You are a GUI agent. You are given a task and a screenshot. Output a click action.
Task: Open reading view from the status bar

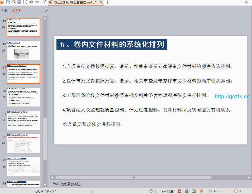[194, 191]
